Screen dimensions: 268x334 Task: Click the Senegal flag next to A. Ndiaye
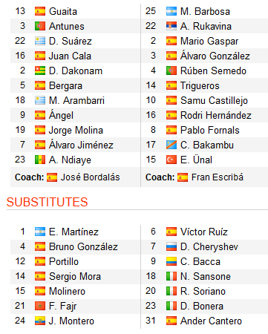40,160
